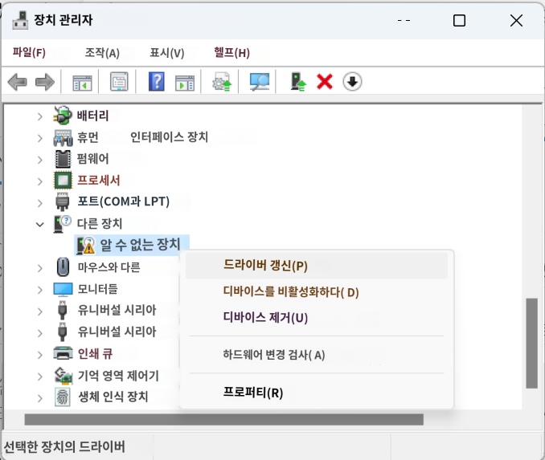Expand the 인쇄 큐 category

(40, 355)
